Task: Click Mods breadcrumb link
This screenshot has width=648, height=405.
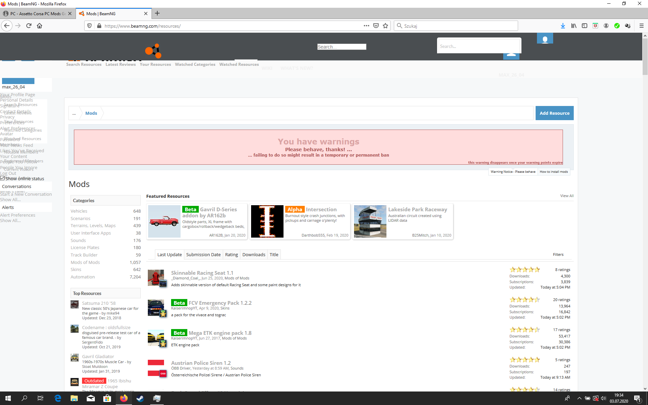Action: 91,113
